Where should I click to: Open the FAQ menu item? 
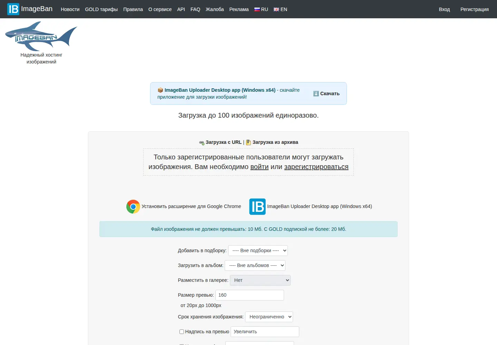pos(195,9)
